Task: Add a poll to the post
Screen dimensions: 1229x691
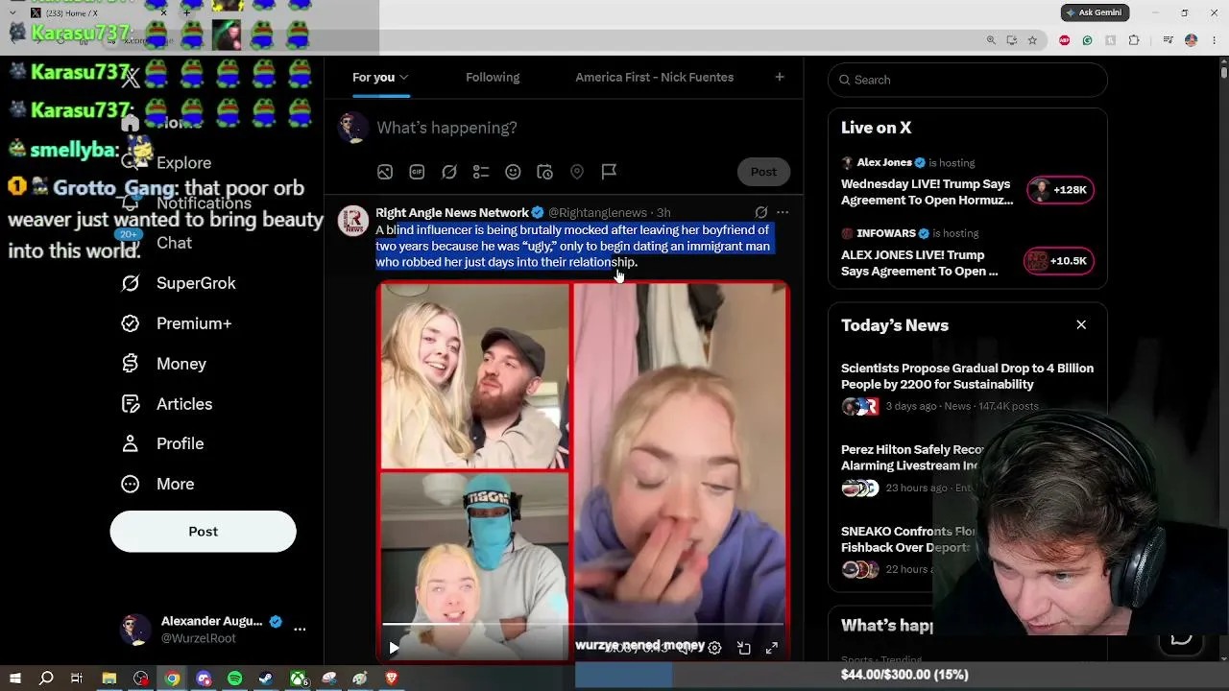Action: coord(481,172)
